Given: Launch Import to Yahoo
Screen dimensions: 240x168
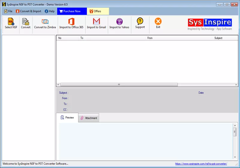Looking at the screenshot, I should [119, 23].
